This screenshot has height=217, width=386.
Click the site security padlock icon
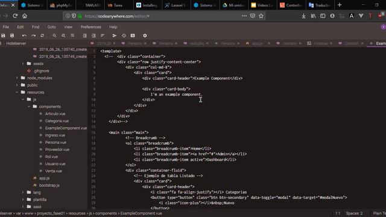(x=80, y=16)
